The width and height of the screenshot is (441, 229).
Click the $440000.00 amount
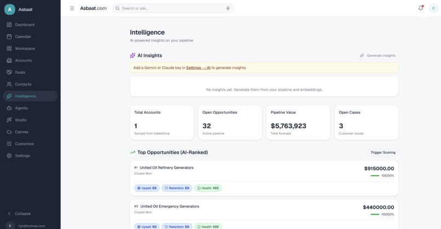click(x=379, y=207)
